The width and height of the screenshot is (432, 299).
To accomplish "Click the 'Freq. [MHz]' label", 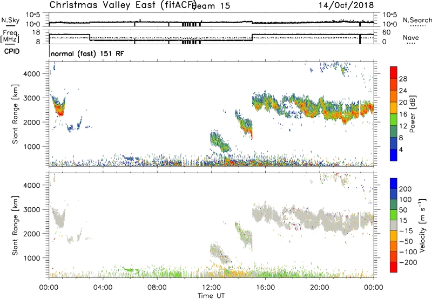I will [x=10, y=36].
